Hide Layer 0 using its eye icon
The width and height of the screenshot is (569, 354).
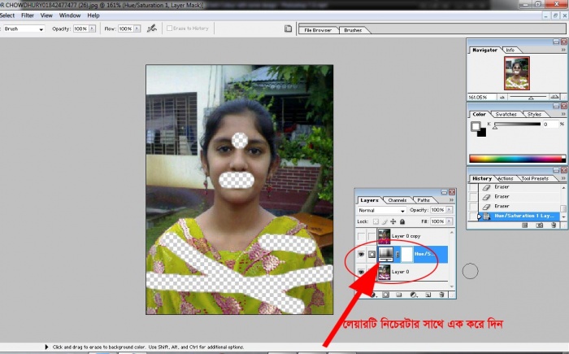pos(361,272)
